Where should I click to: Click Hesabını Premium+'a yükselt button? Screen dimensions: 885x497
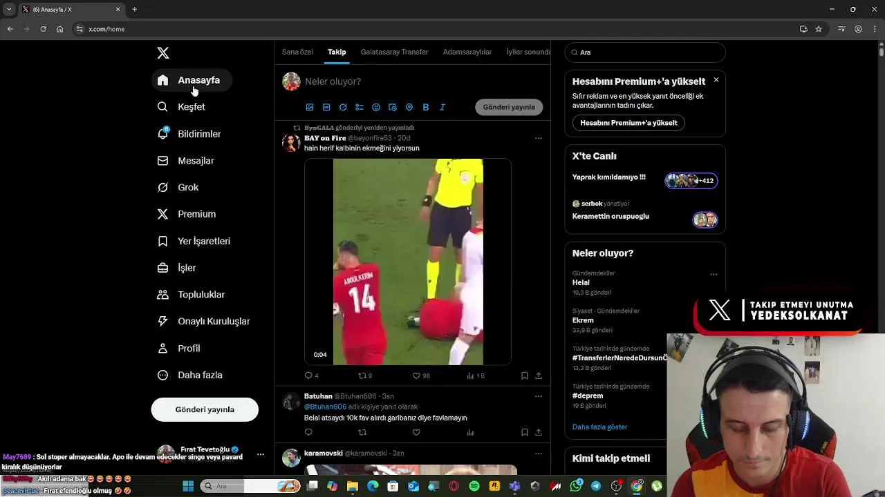[628, 123]
